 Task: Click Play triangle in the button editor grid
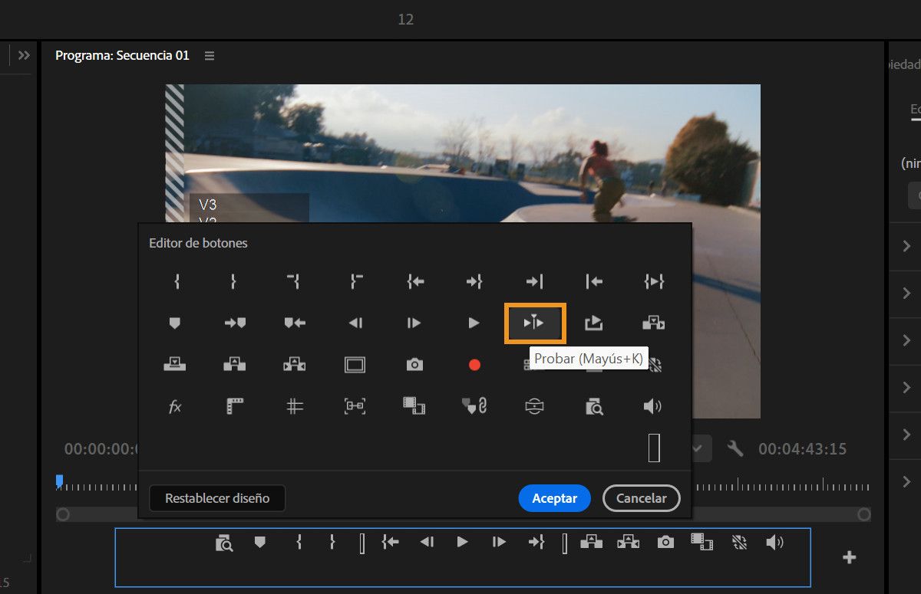(474, 323)
